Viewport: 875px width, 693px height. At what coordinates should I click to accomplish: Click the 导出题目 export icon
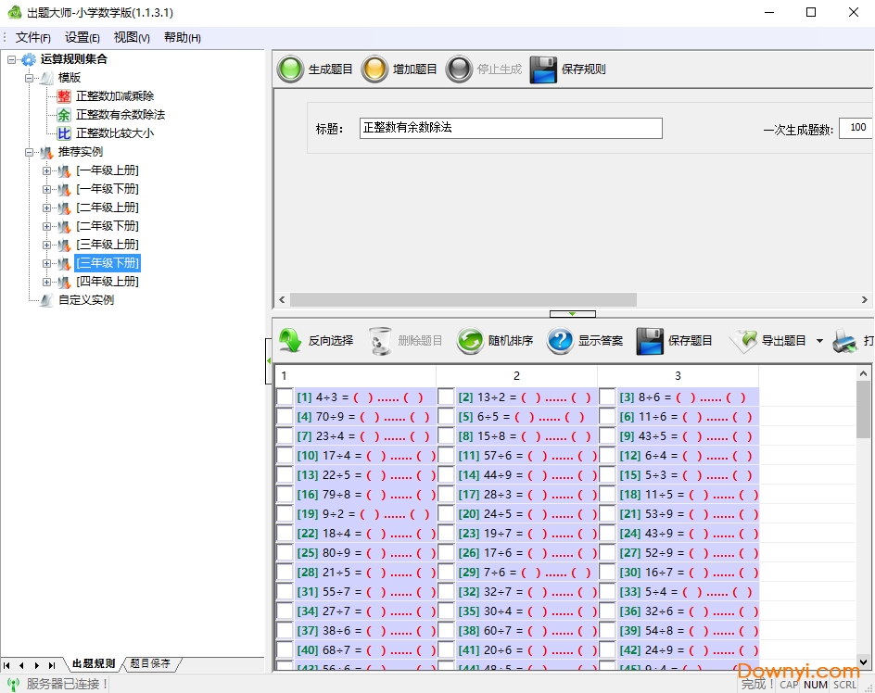pos(743,341)
